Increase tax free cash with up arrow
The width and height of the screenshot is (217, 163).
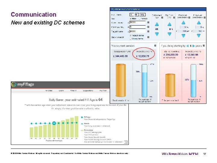tap(169, 24)
